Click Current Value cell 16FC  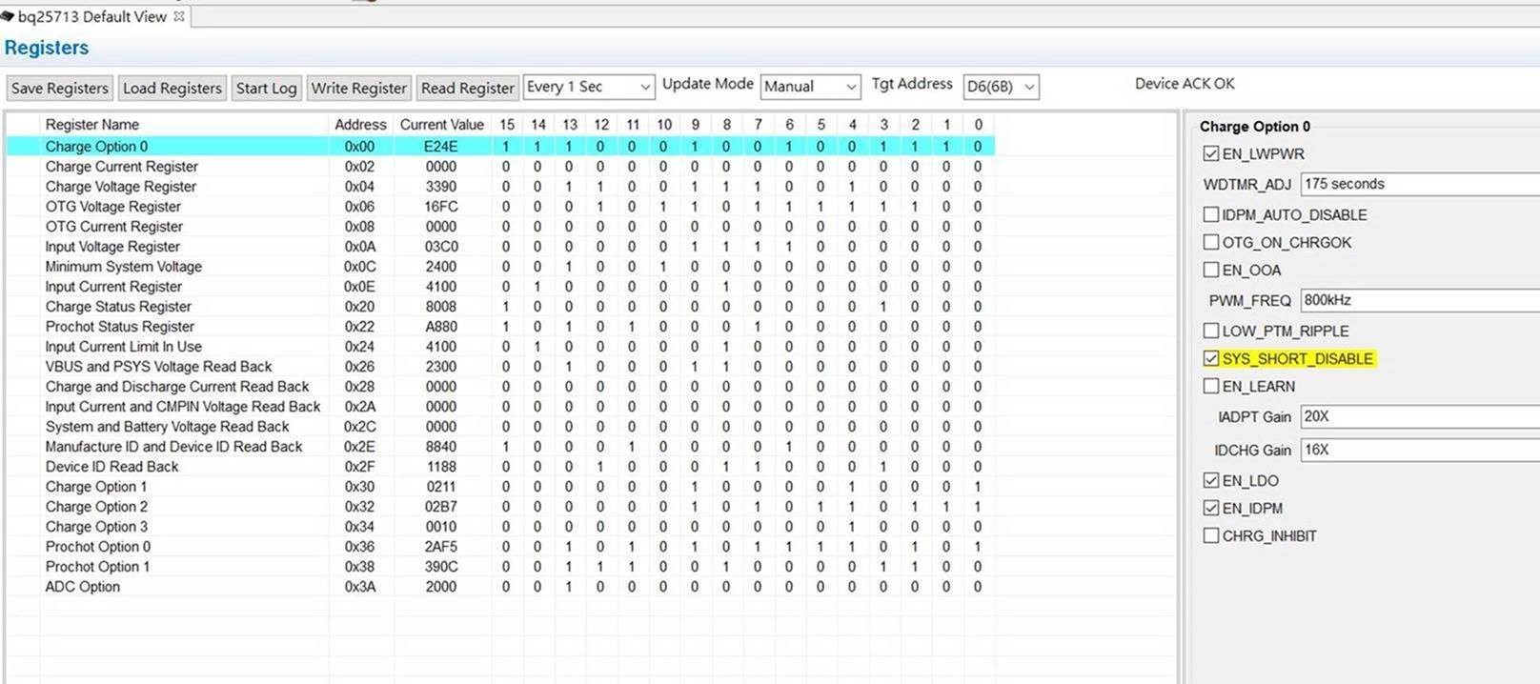coord(441,207)
